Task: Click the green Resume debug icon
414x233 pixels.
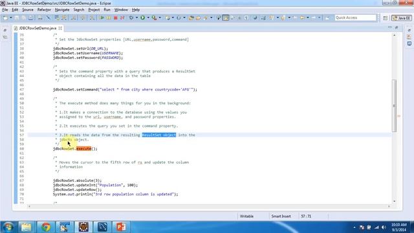Action: coord(102,17)
